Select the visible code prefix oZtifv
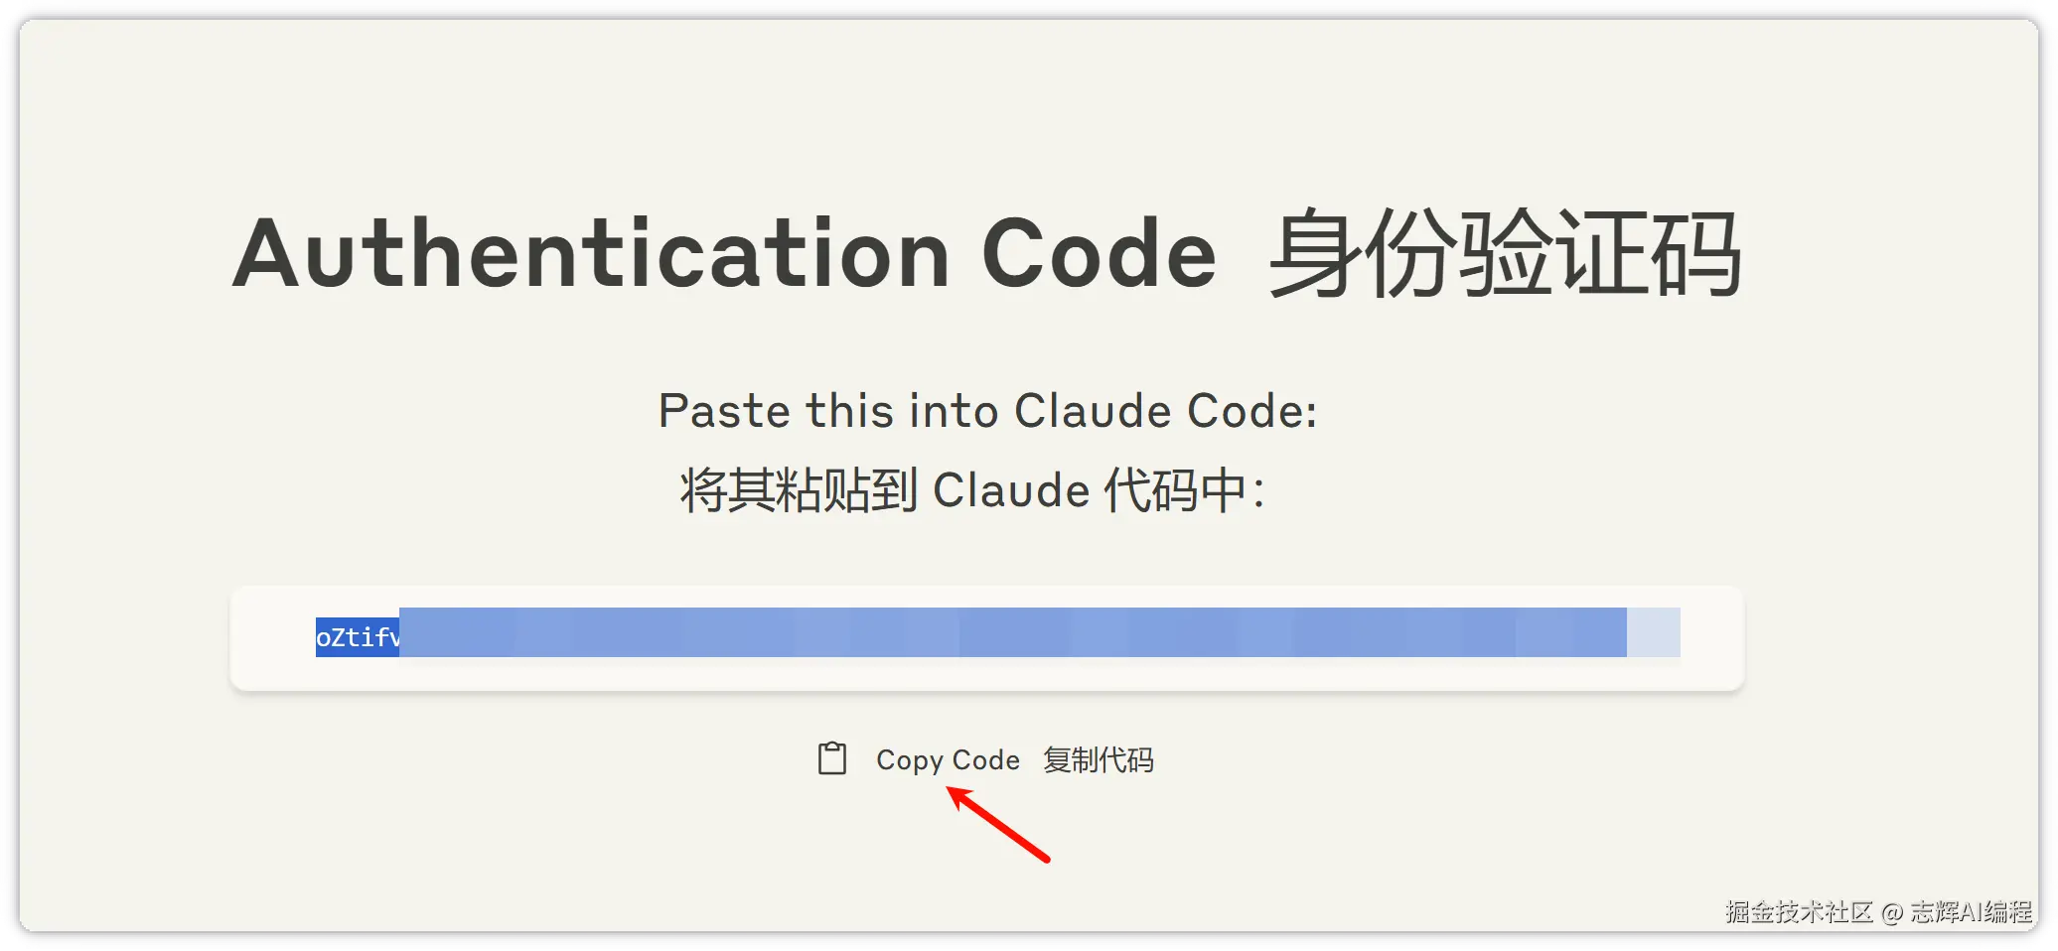The width and height of the screenshot is (2058, 951). click(x=358, y=636)
